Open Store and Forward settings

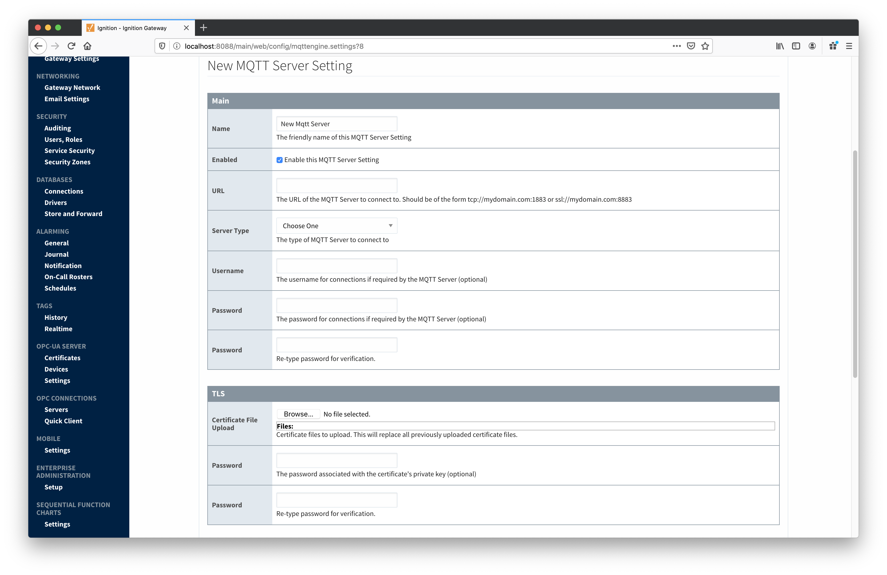click(x=73, y=214)
